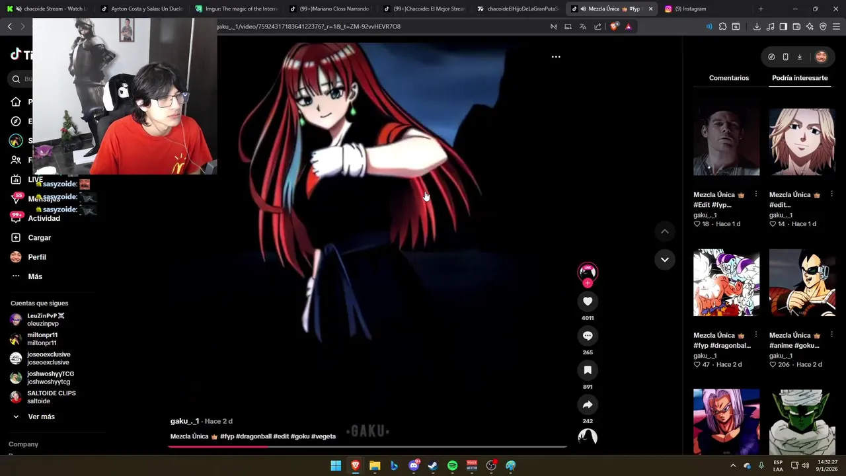
Task: Go to next video with down arrow
Action: [665, 259]
